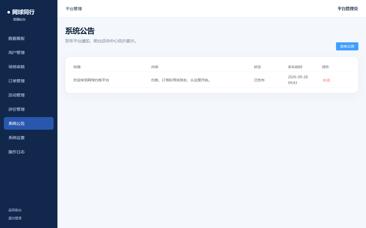The height and width of the screenshot is (228, 366).
Task: Click 退出登录 to log out
Action: click(x=15, y=218)
